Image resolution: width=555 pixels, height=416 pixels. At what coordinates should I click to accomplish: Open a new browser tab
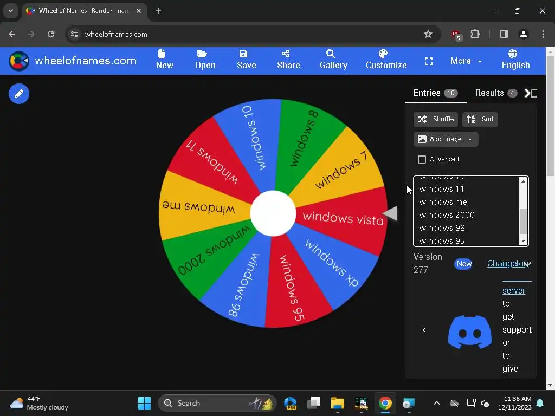pos(158,11)
